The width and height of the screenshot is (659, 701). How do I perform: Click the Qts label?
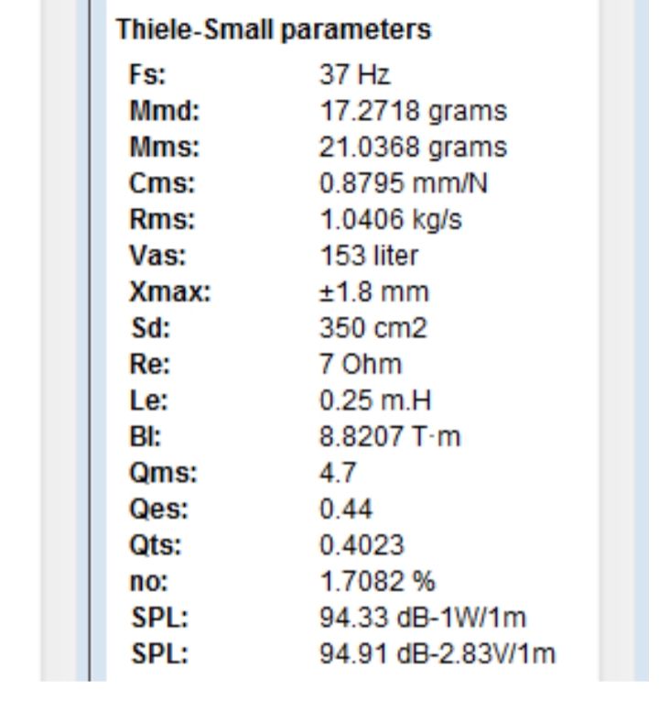156,545
